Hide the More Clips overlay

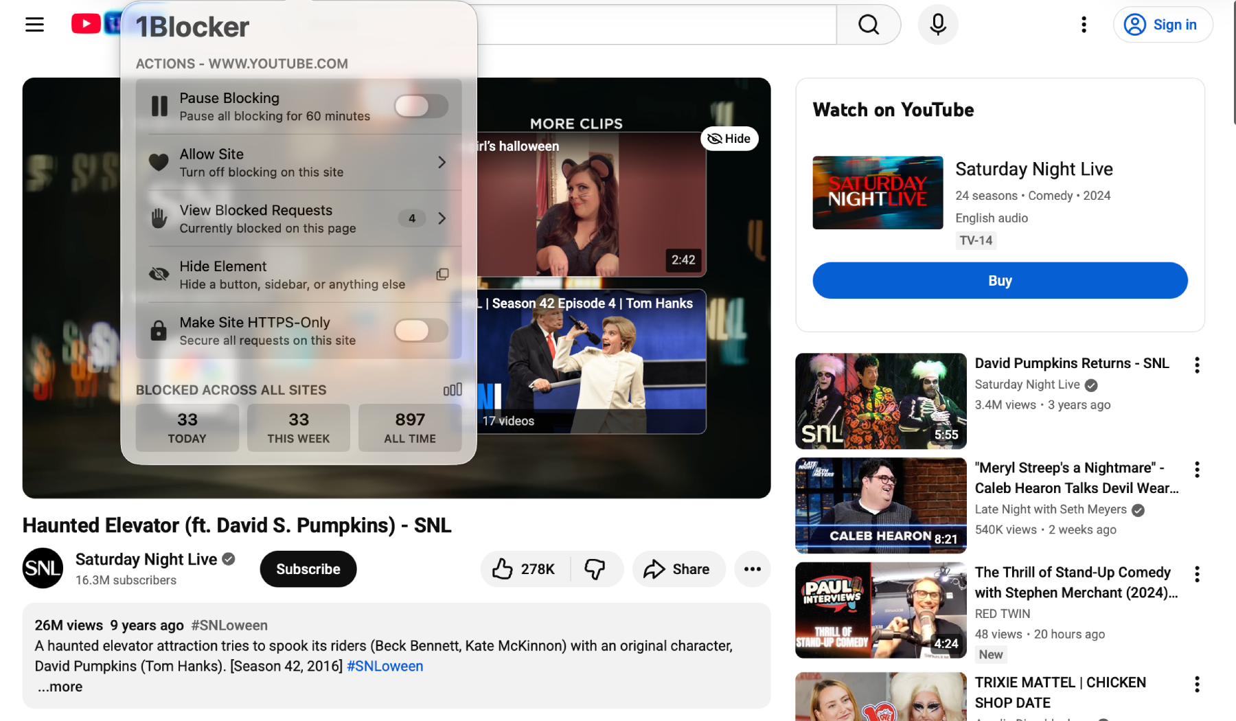[729, 138]
